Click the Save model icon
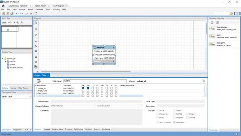Screen dimensions: 241x136 pos(12,14)
